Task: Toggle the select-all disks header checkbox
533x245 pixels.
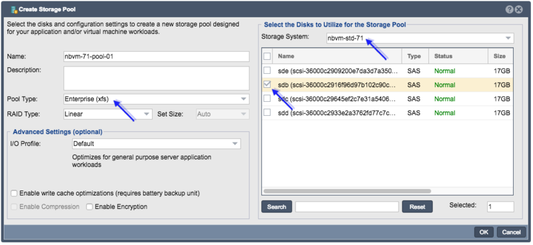Action: click(x=267, y=56)
